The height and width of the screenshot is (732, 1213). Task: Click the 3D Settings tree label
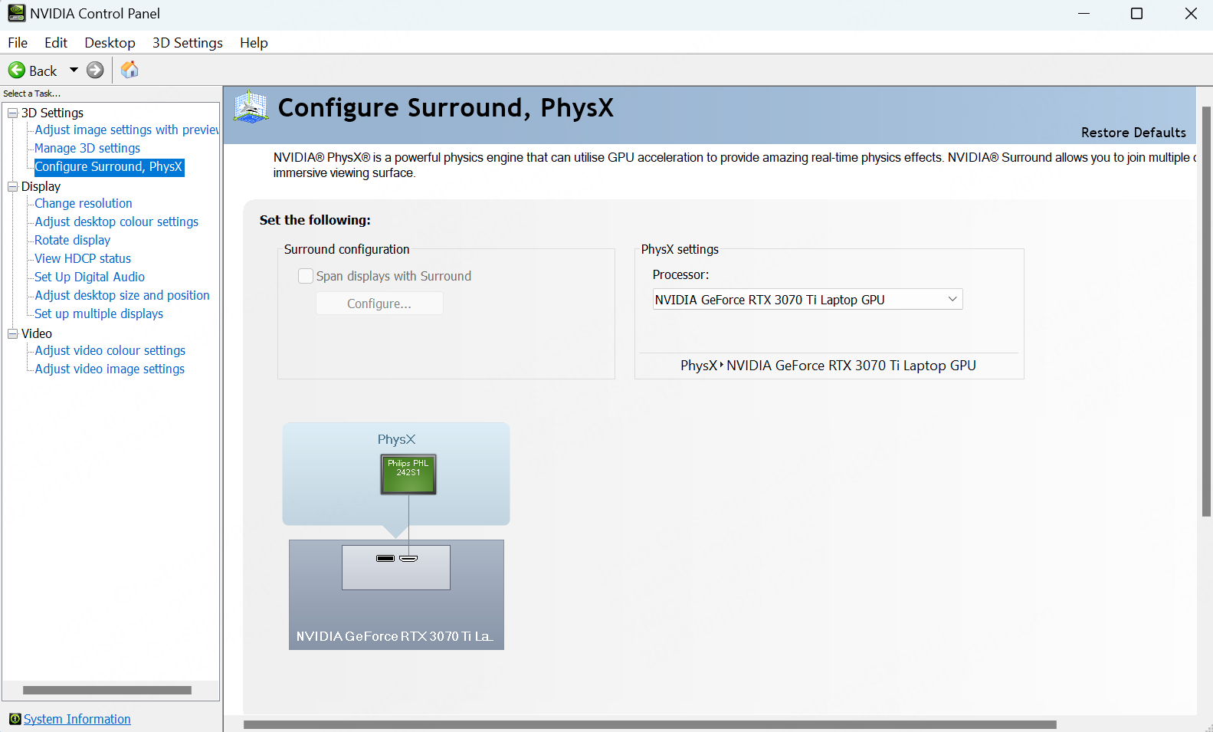[52, 113]
